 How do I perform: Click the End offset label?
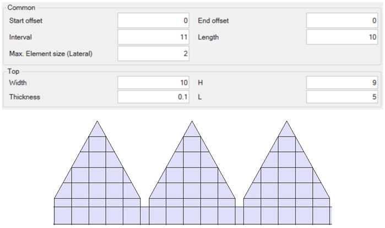click(213, 21)
